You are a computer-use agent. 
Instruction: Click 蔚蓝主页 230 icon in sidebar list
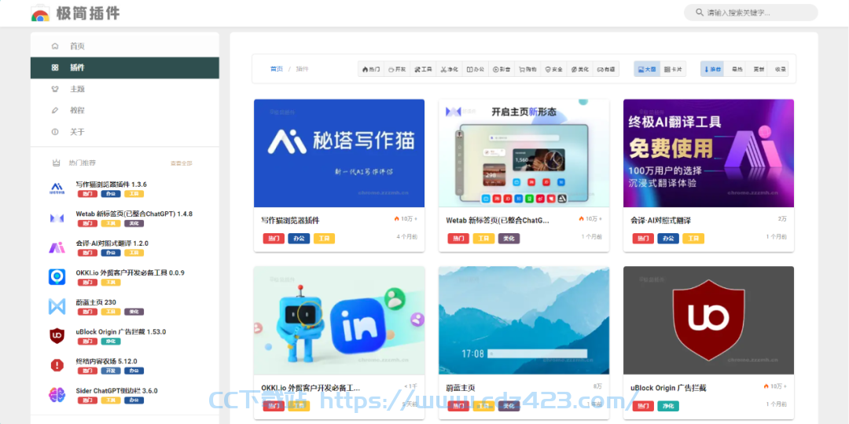tap(57, 307)
